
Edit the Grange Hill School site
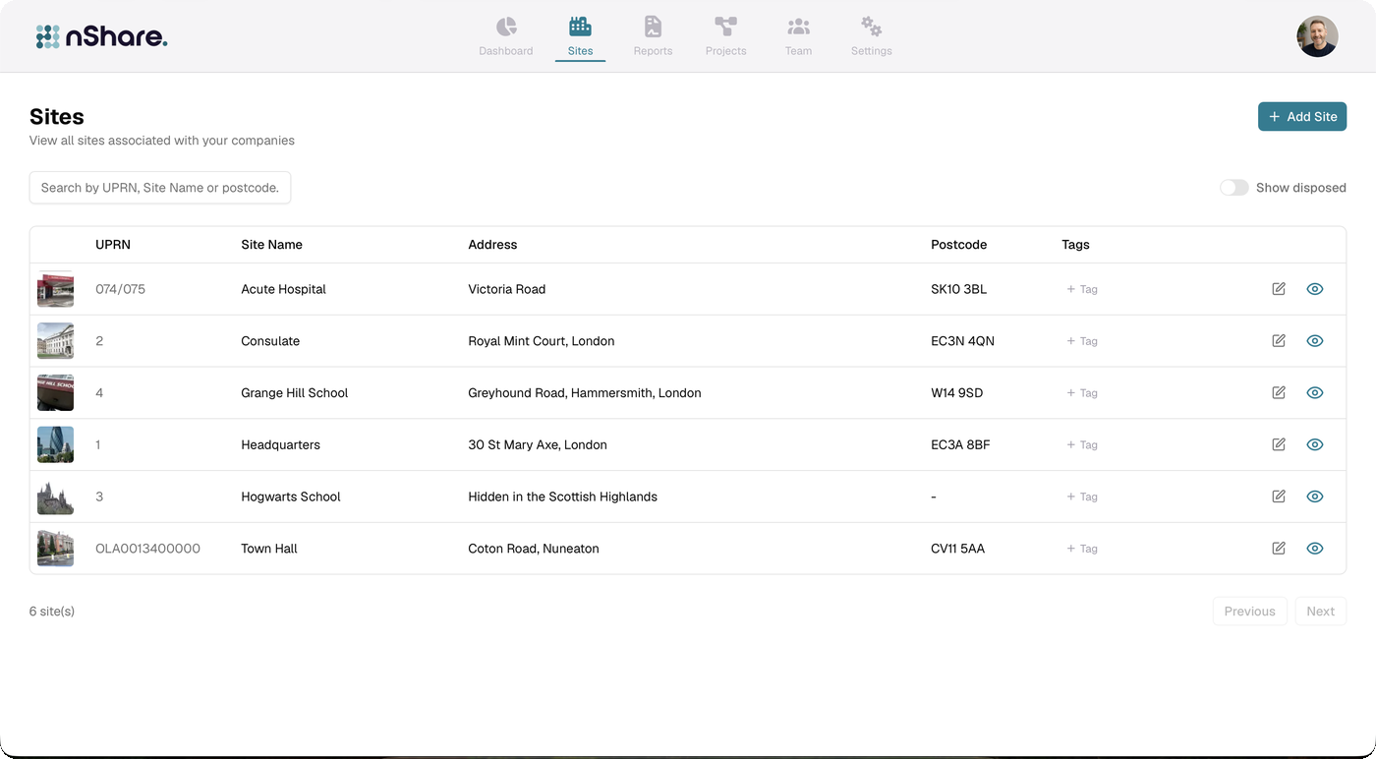click(1279, 392)
